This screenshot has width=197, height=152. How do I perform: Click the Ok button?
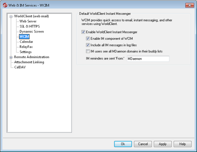123,144
